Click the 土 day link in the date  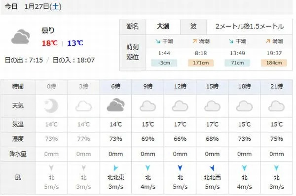(55, 6)
